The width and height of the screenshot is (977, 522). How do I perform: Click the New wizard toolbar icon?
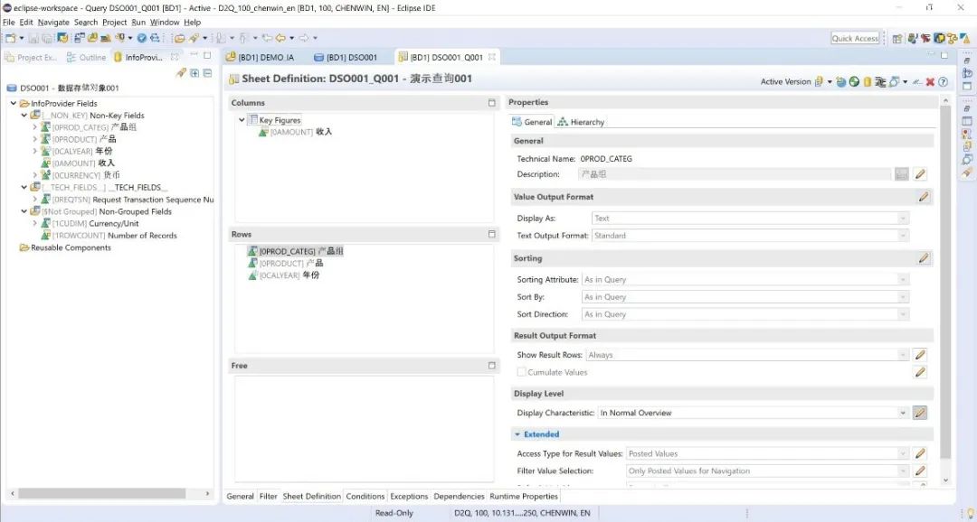(x=11, y=38)
